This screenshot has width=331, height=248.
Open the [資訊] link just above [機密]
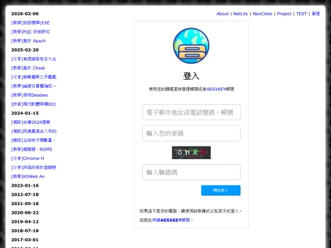[34, 132]
